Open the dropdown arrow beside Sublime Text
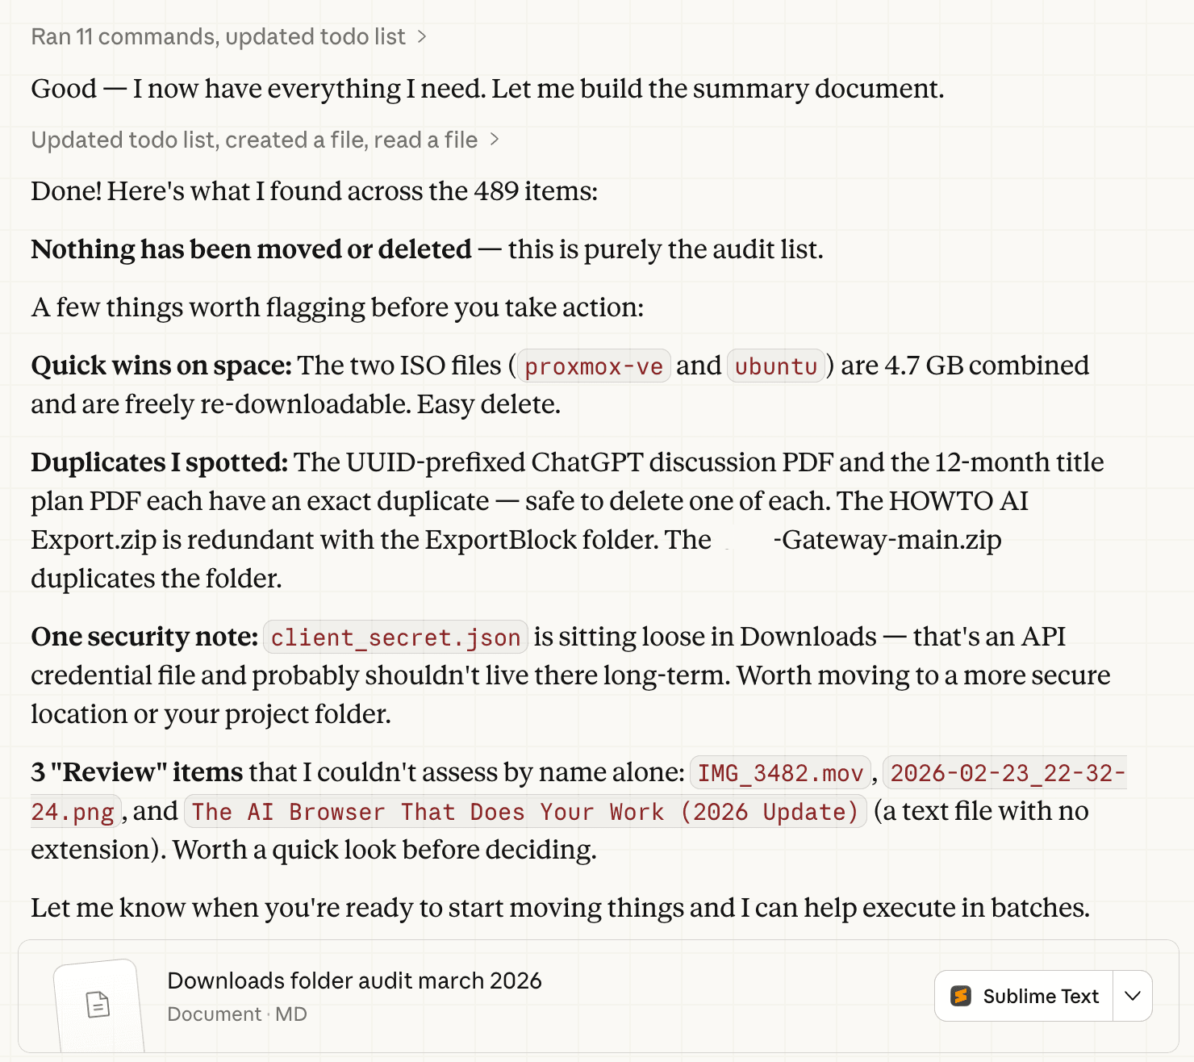 click(1133, 996)
